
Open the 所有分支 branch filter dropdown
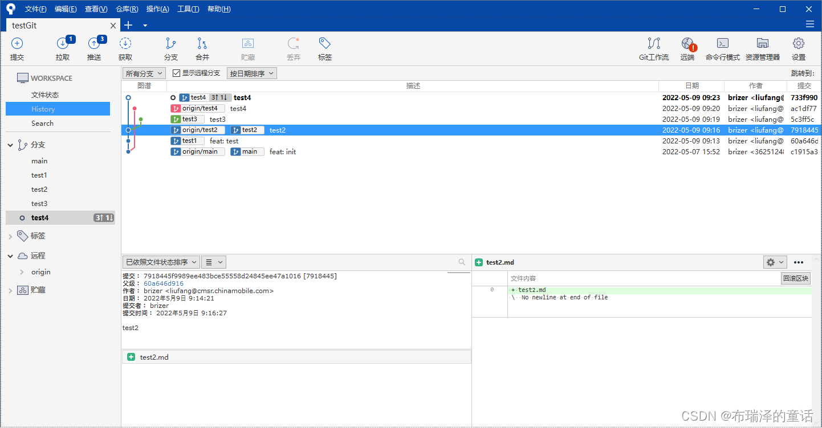coord(144,73)
